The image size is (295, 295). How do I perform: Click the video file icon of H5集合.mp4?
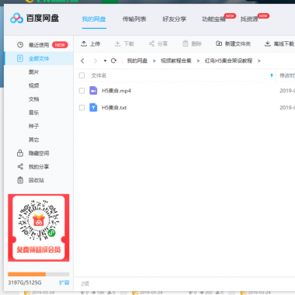tap(93, 91)
